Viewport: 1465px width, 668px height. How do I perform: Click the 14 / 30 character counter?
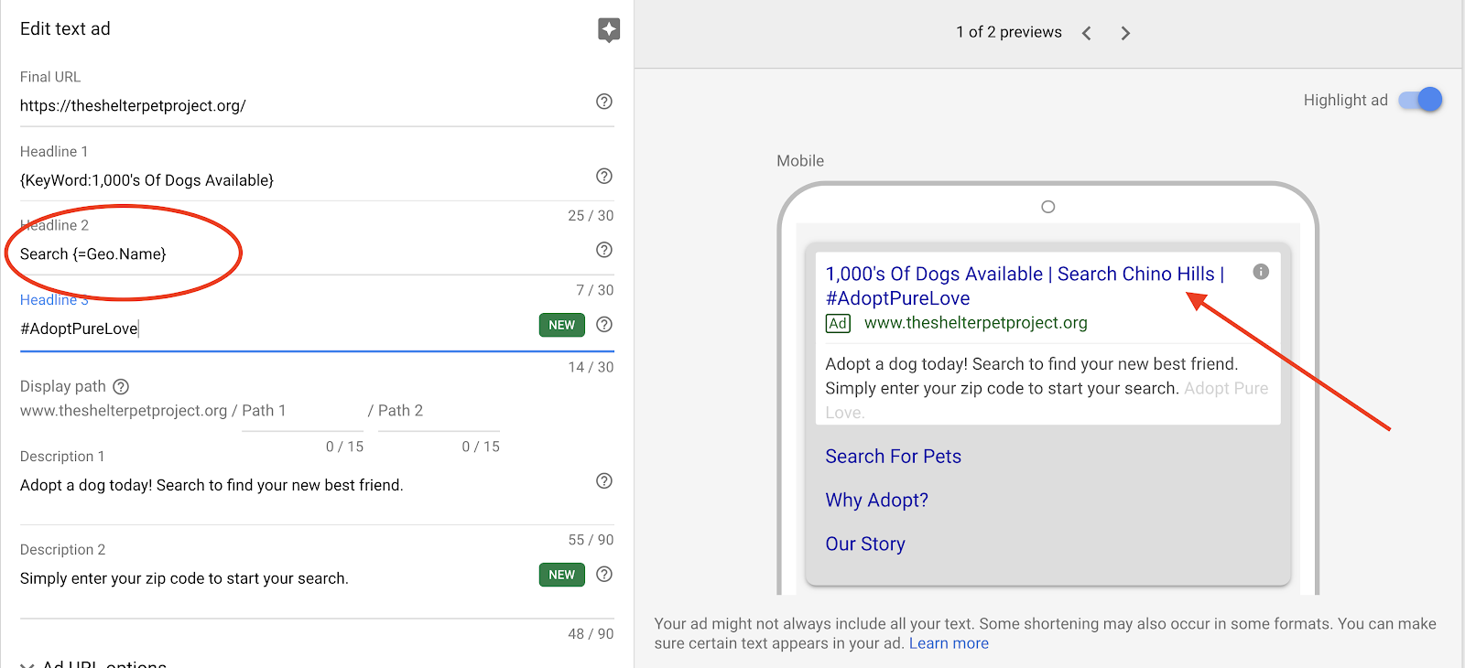pyautogui.click(x=591, y=367)
